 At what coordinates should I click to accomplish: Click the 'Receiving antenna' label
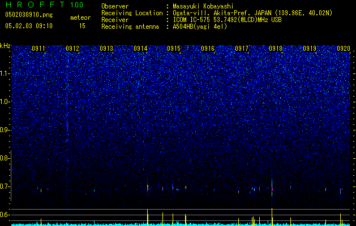coord(130,27)
